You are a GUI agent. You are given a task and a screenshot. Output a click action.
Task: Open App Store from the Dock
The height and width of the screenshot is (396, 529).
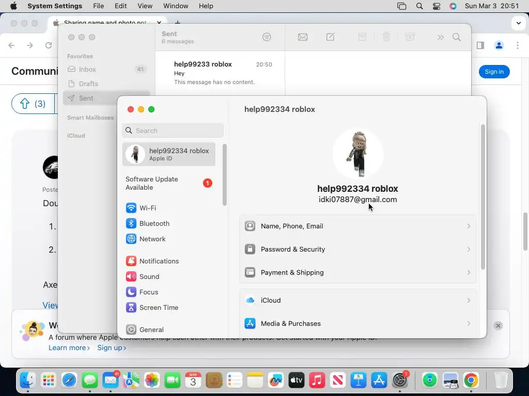coord(379,380)
